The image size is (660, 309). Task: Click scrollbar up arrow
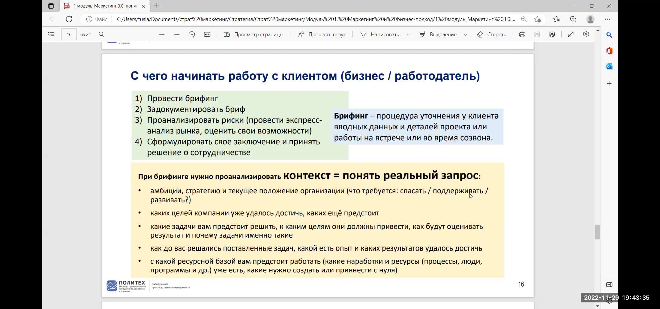(598, 30)
